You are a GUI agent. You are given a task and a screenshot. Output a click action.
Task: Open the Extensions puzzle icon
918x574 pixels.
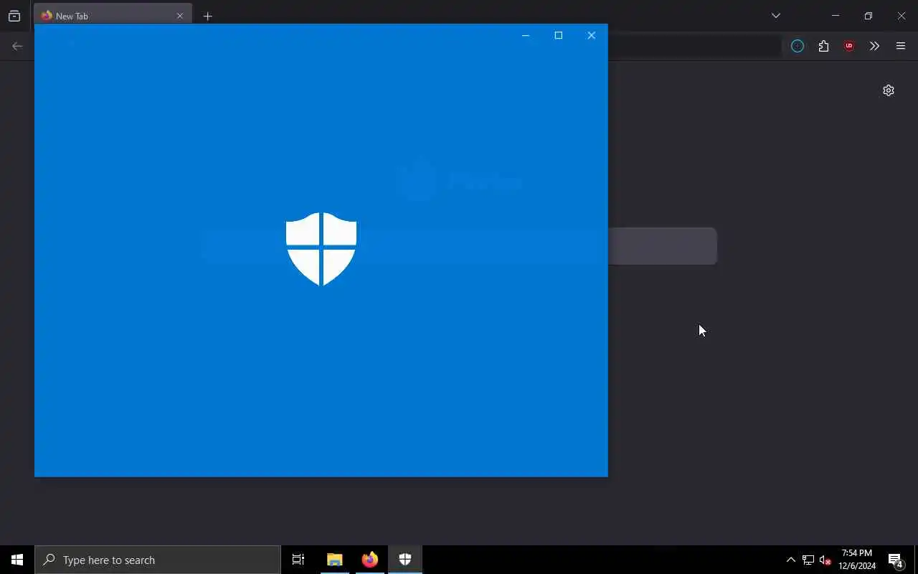(823, 46)
